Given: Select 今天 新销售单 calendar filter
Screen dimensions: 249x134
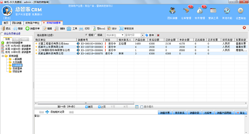Looking at the screenshot, I should point(16,46).
